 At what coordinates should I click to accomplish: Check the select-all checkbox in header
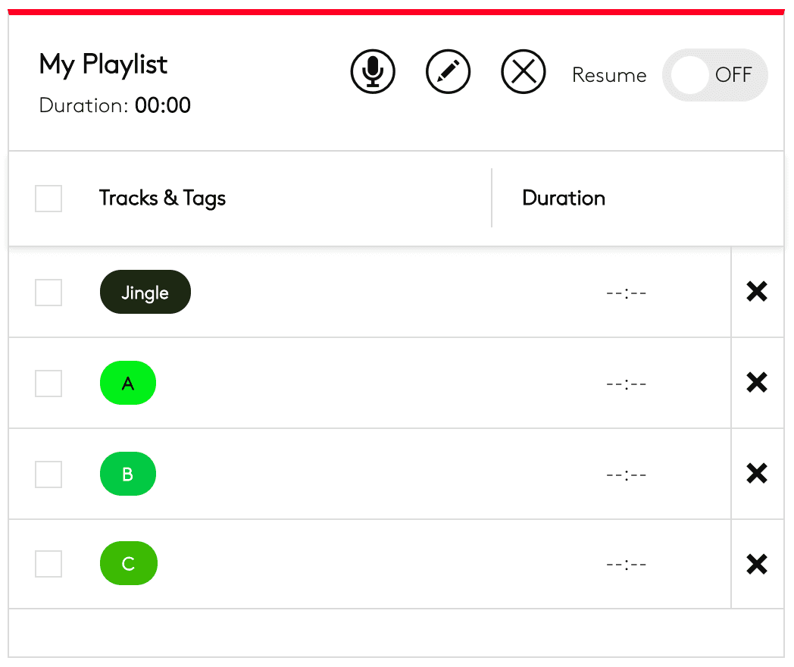pyautogui.click(x=48, y=199)
